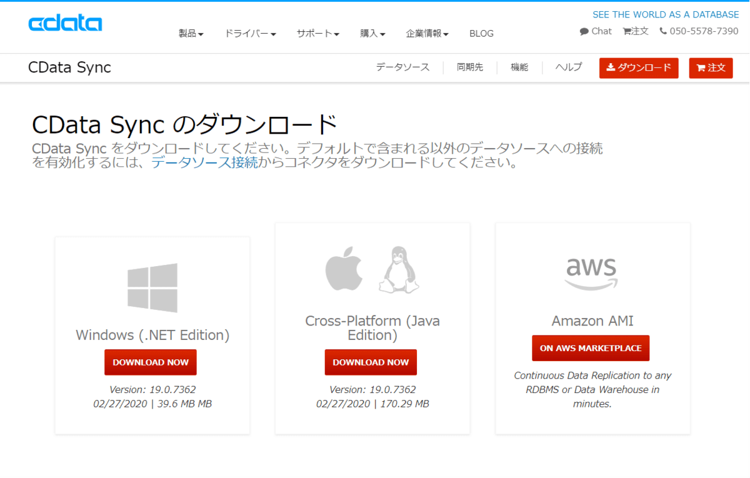
Task: Expand the ドライバー dropdown menu
Action: (250, 34)
